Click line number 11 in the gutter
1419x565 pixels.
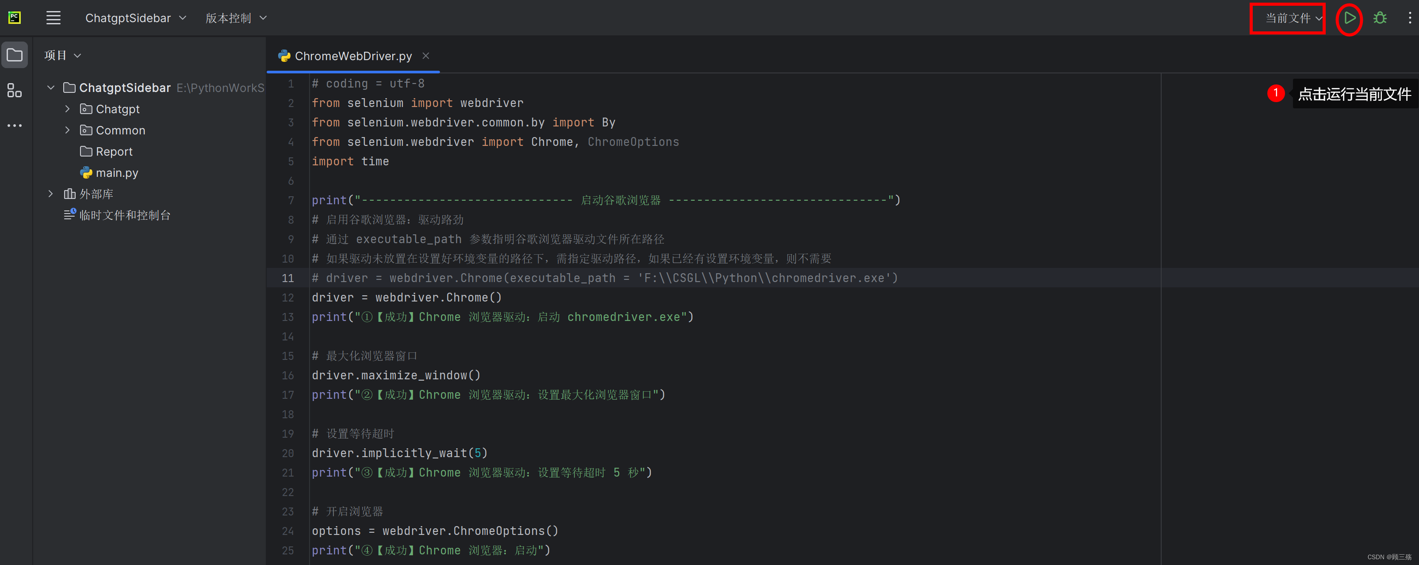[x=288, y=278]
